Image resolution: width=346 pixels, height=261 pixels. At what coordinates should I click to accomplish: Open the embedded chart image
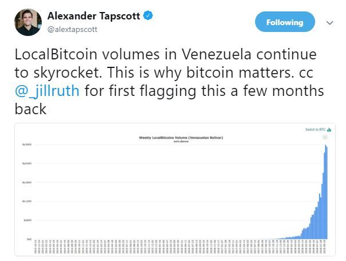click(174, 188)
